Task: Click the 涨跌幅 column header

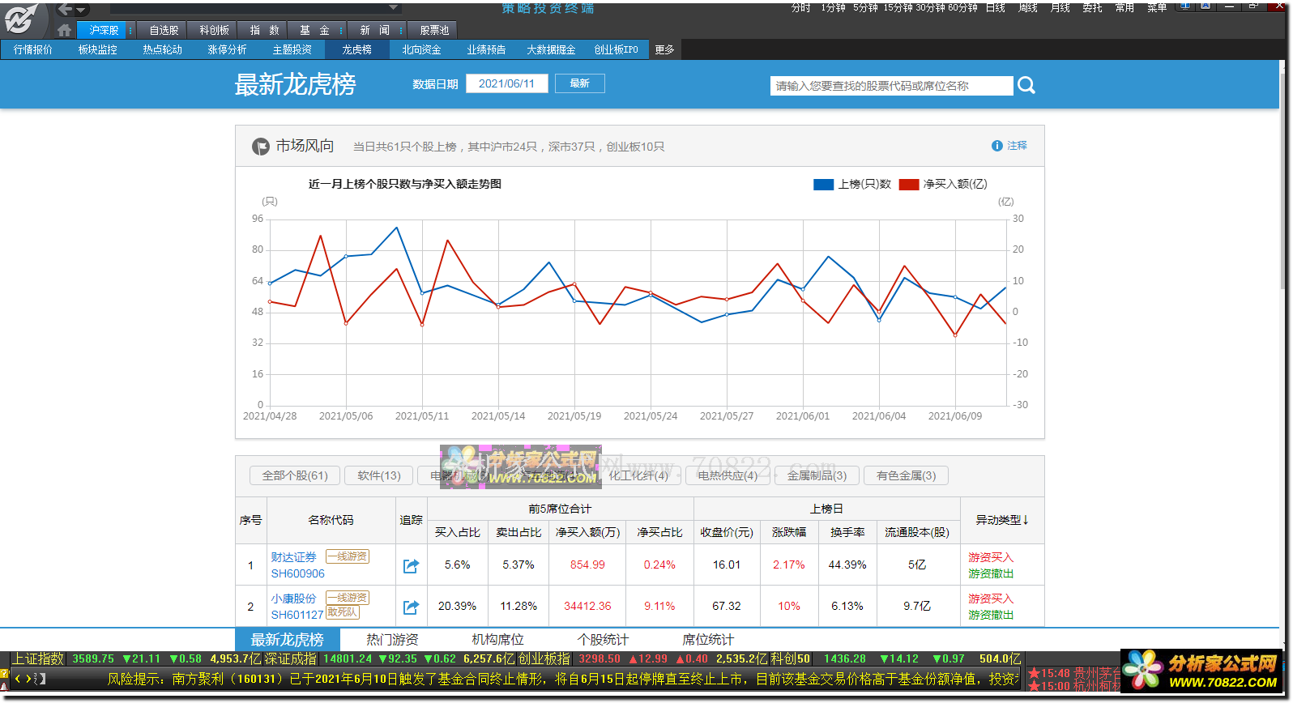Action: pos(789,532)
